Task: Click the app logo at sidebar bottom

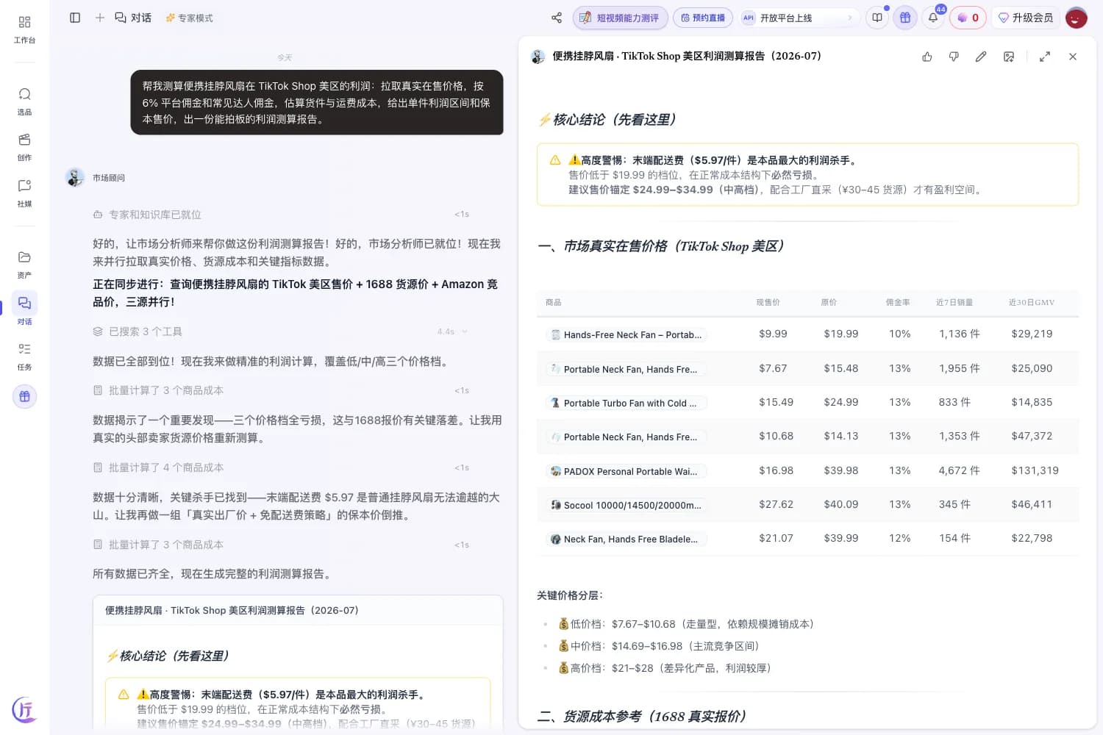Action: click(24, 710)
